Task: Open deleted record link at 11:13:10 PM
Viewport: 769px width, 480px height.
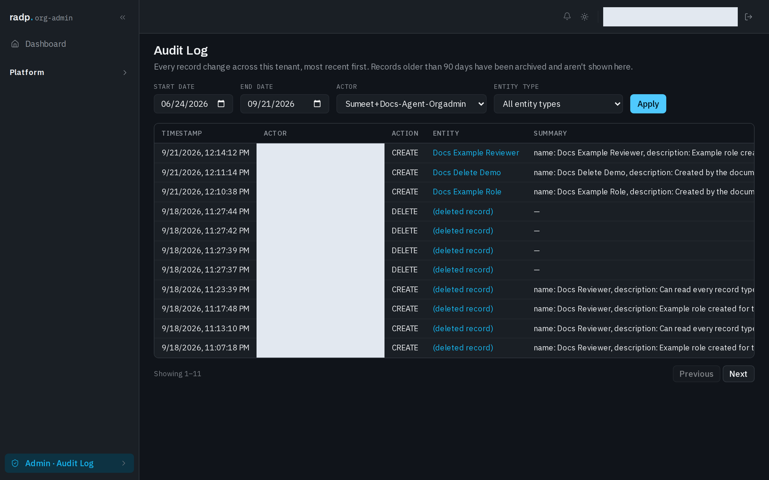Action: tap(463, 328)
